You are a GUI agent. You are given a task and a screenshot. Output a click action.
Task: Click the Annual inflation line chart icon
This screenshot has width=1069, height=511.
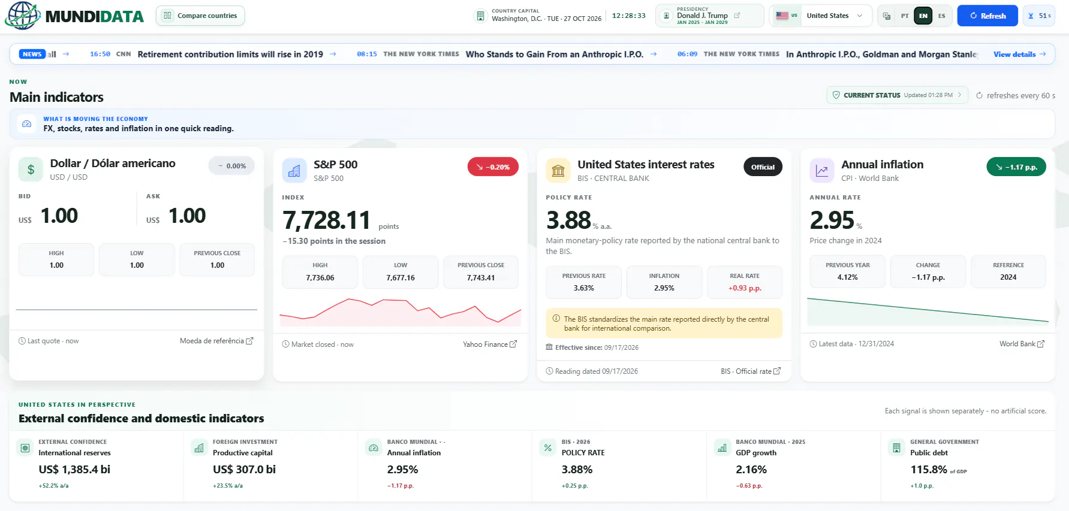(822, 171)
